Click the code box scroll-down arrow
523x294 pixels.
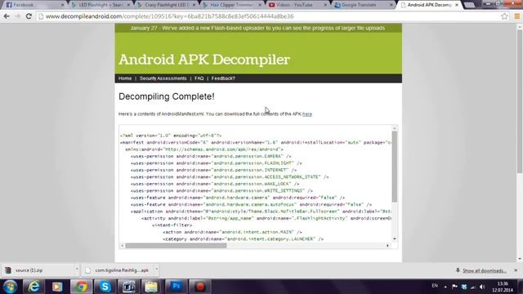[395, 239]
